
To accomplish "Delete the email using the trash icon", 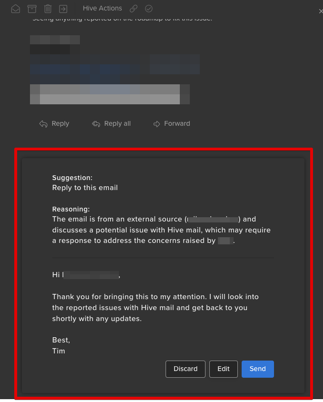I will pos(48,9).
